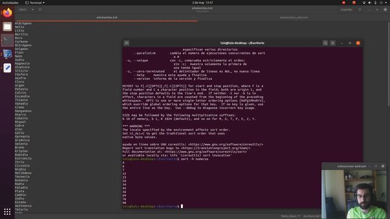Open the text editor dock icon
390x219 pixels.
7,68
